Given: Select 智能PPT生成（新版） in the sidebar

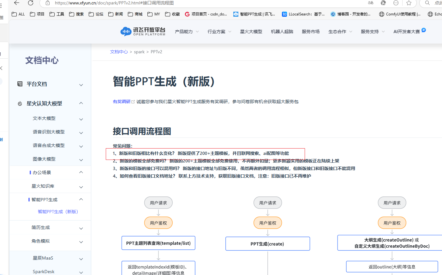Looking at the screenshot, I should pos(58,212).
